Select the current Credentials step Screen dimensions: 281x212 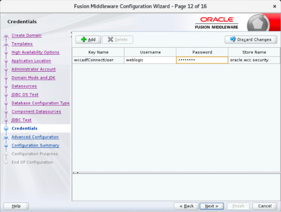coord(24,128)
